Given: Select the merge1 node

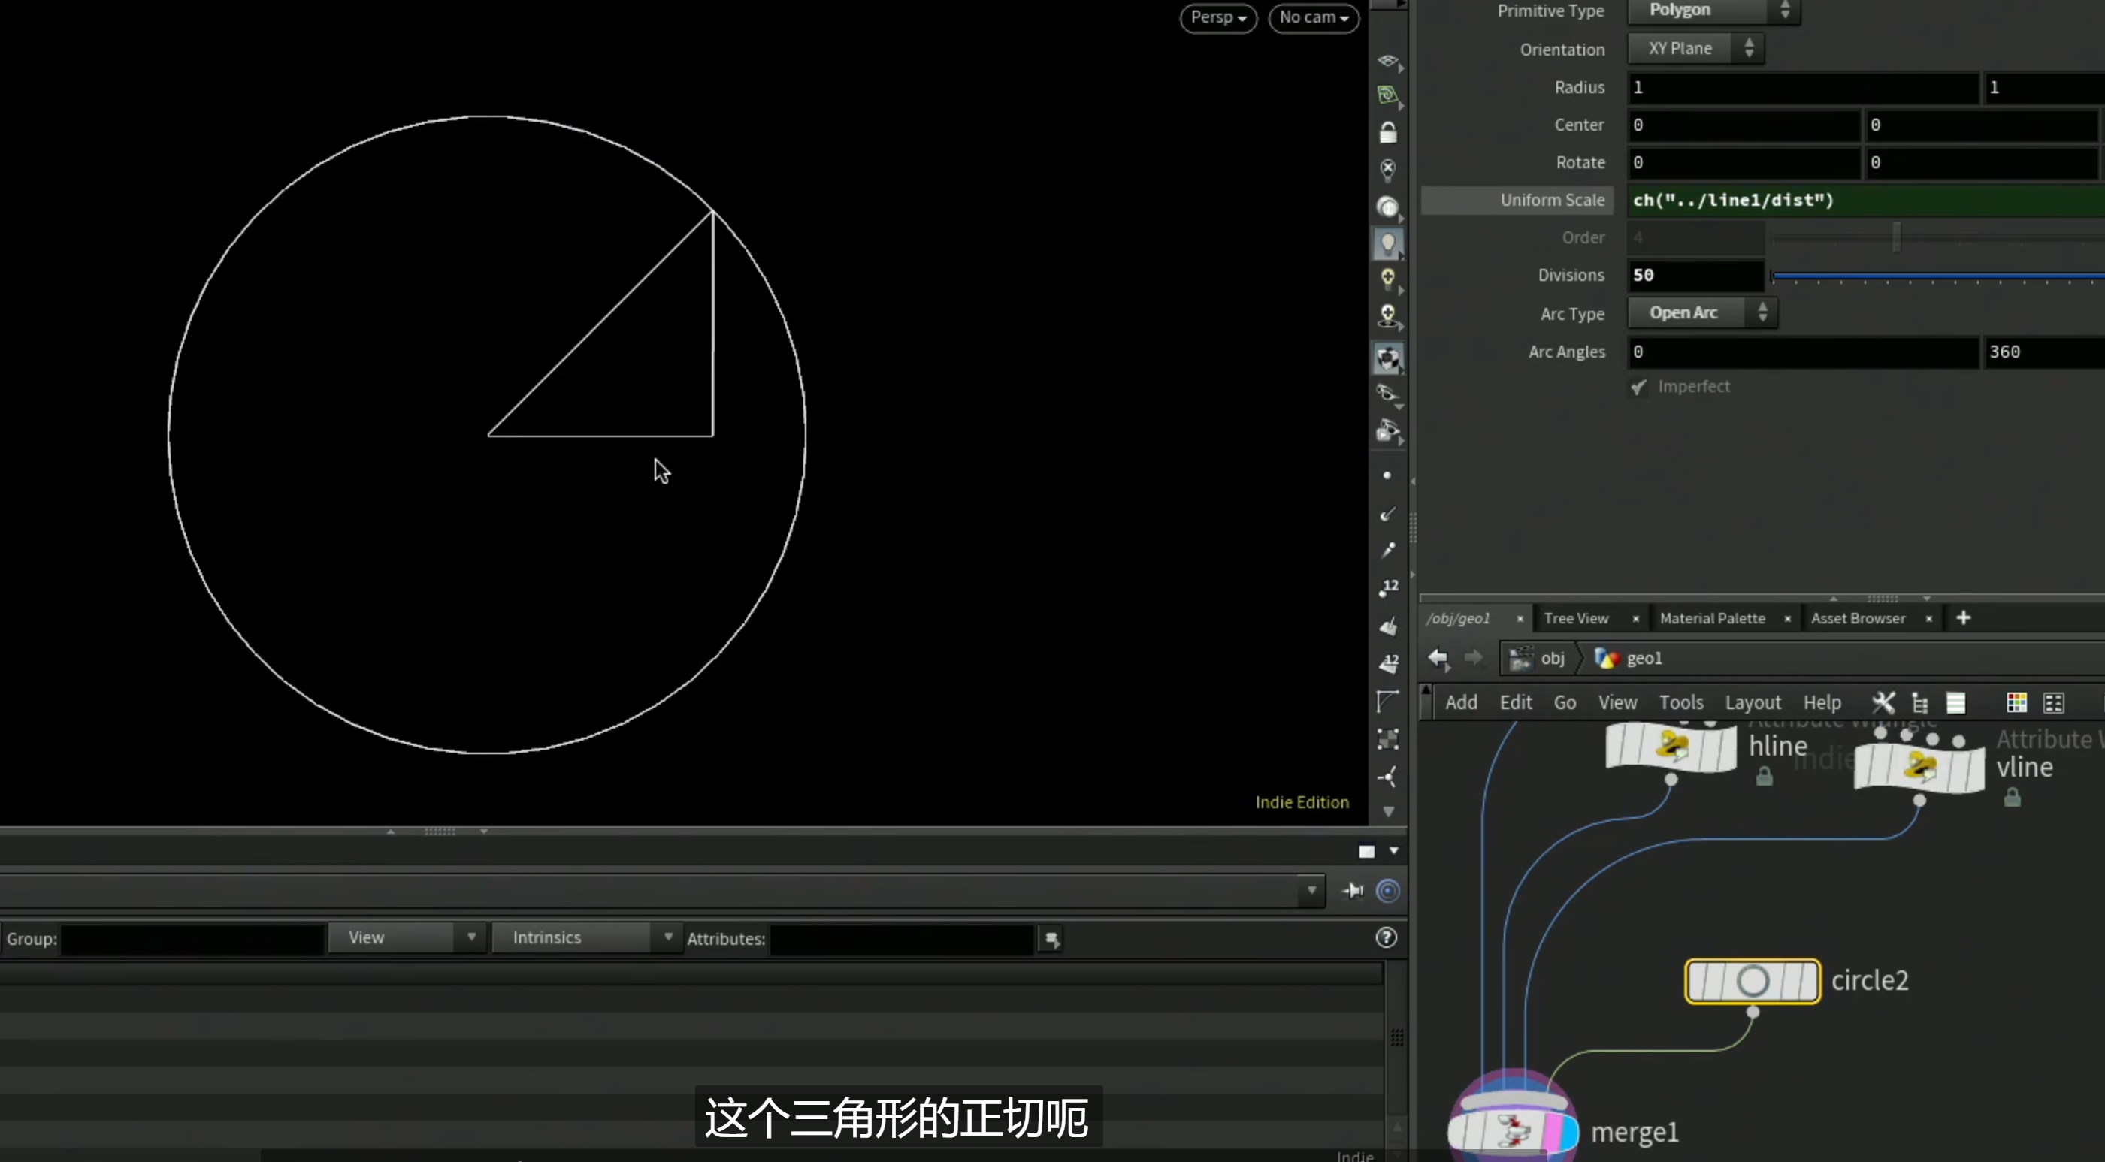Looking at the screenshot, I should (x=1514, y=1131).
